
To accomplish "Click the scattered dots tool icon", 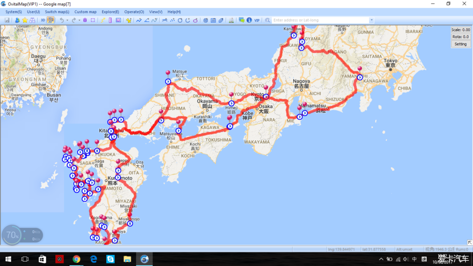I will click(172, 20).
